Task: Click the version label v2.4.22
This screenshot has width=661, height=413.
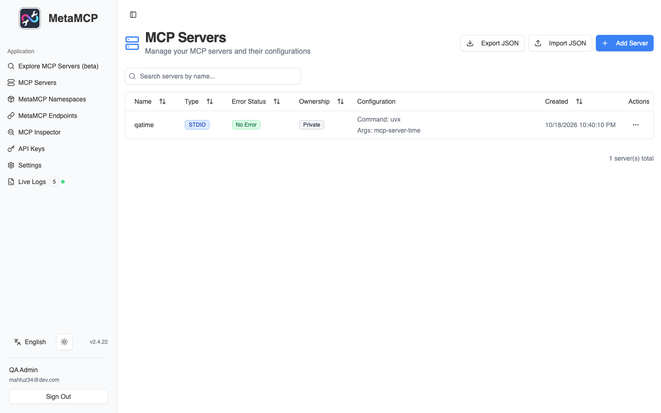Action: pos(99,342)
